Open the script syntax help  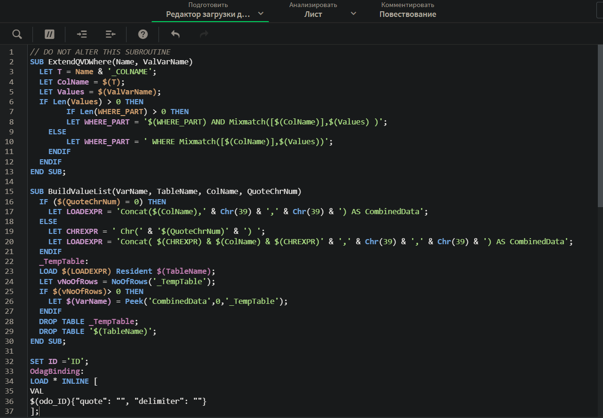[x=143, y=34]
